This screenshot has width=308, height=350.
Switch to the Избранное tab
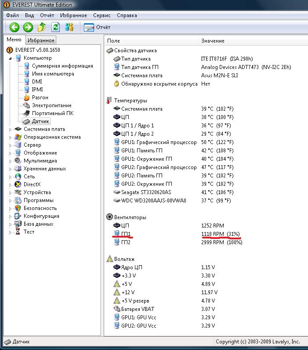click(x=41, y=40)
